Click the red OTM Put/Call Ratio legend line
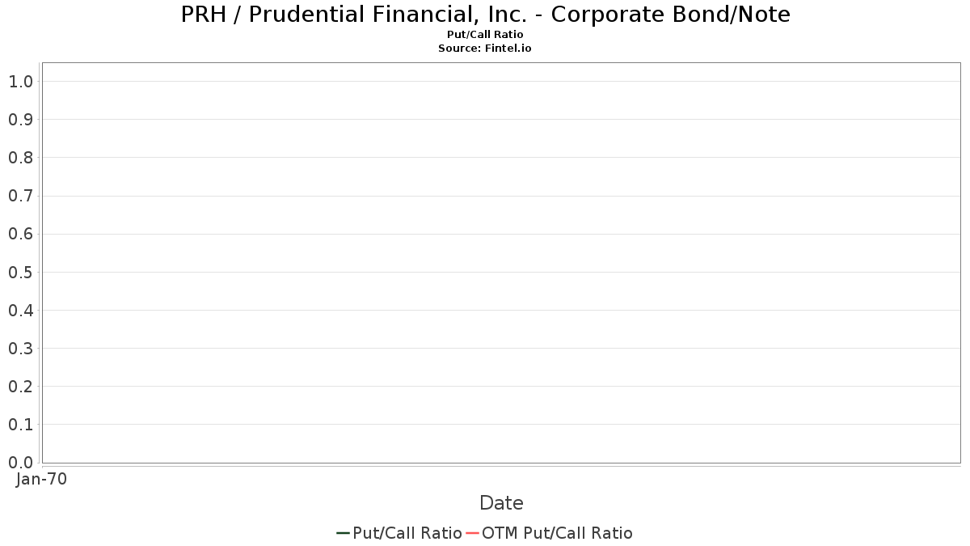This screenshot has width=970, height=546. click(x=472, y=533)
